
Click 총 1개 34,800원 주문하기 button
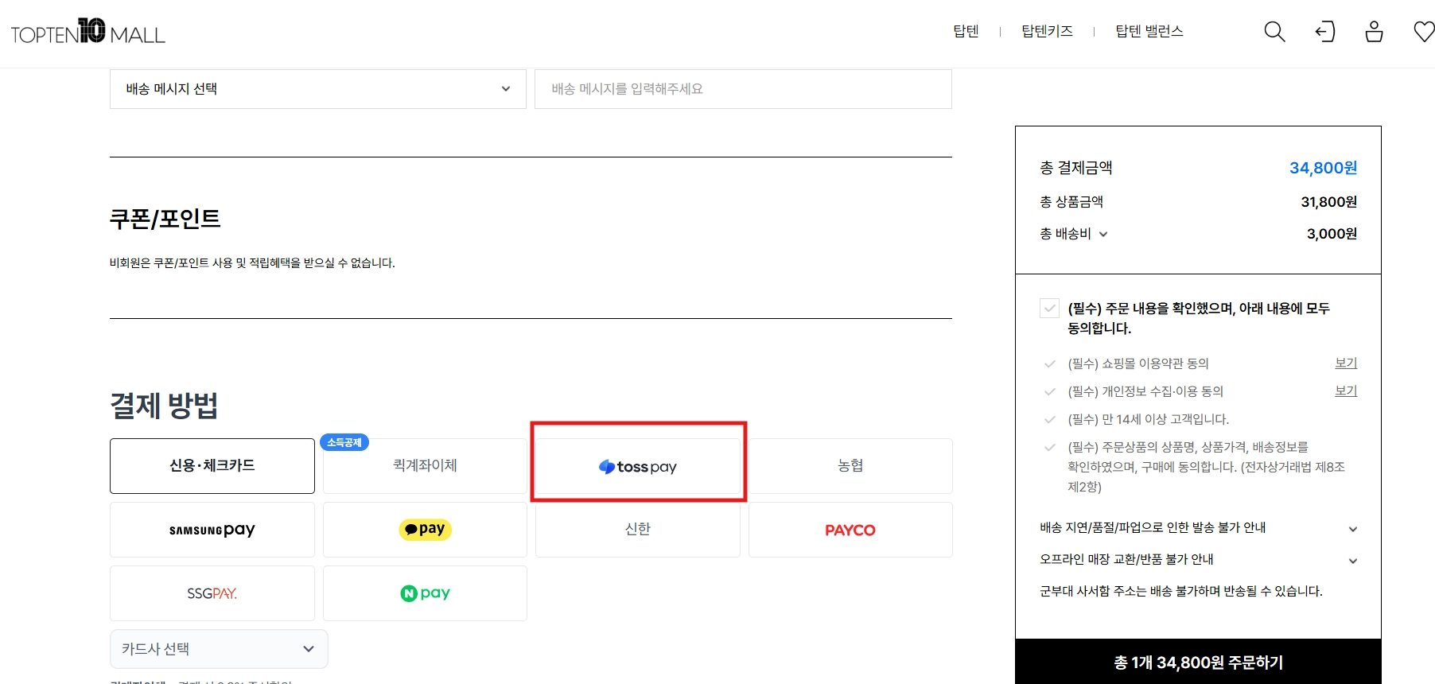click(1198, 662)
